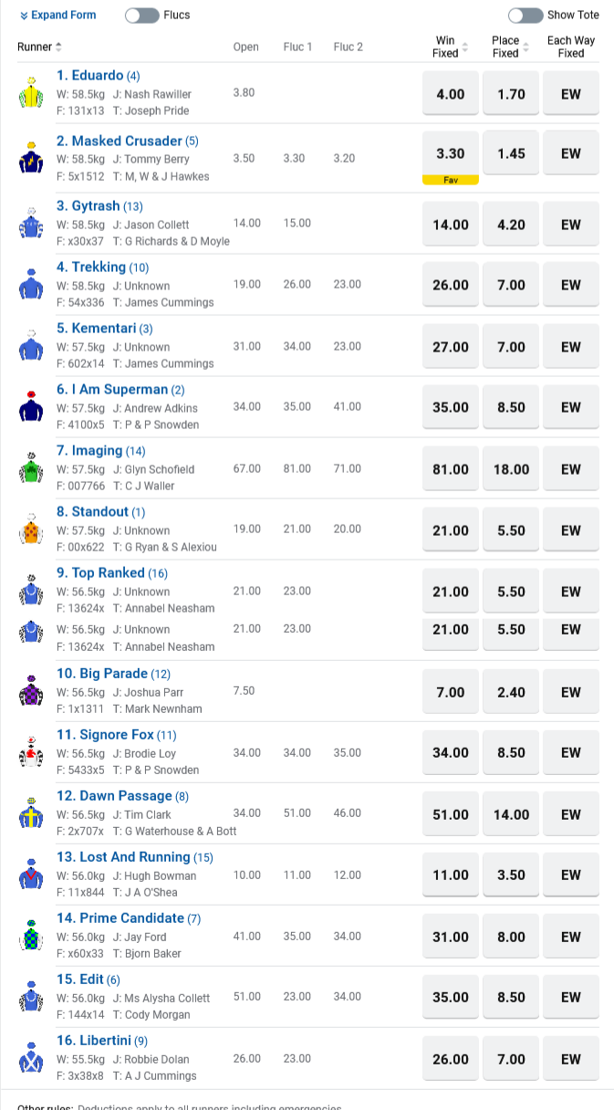Select Big Parade win fixed odds 7.00
Viewport: 614px width, 1110px height.
[x=451, y=693]
